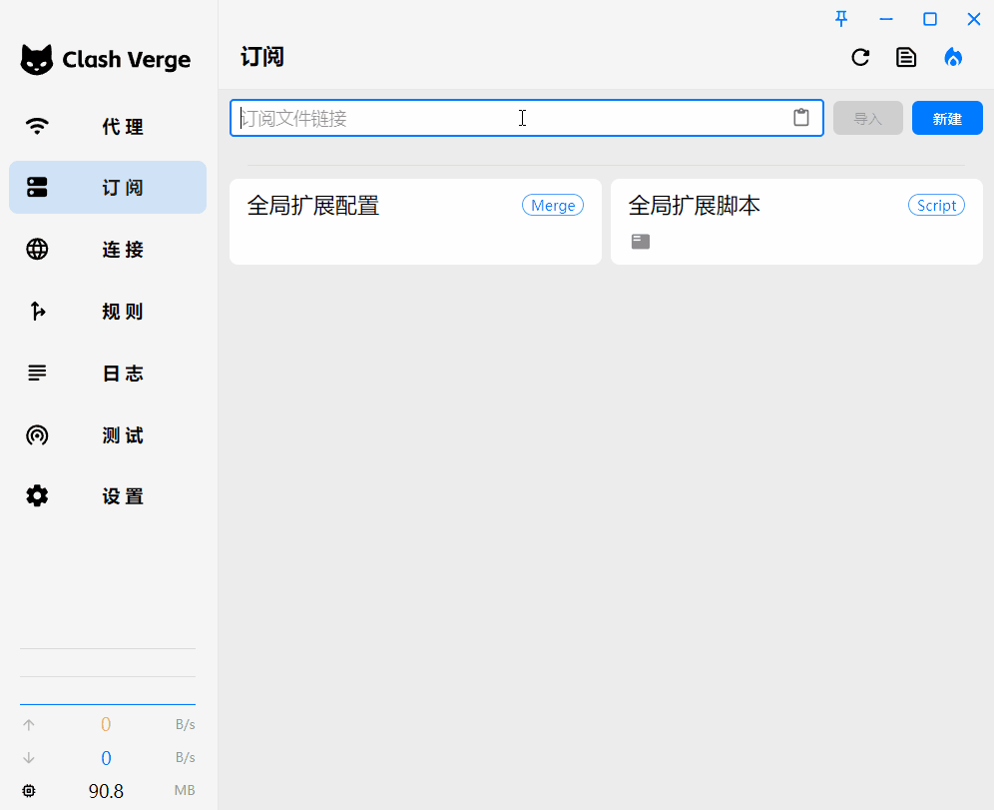Click the Clash Verge cat logo
The width and height of the screenshot is (994, 810).
pyautogui.click(x=37, y=60)
